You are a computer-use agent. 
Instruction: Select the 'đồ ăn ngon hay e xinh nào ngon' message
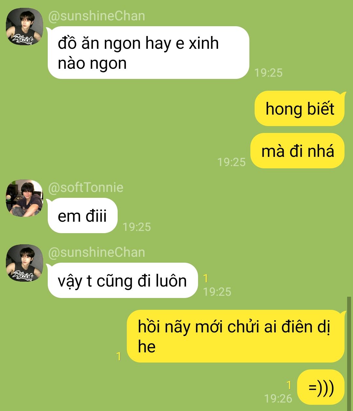pyautogui.click(x=148, y=53)
